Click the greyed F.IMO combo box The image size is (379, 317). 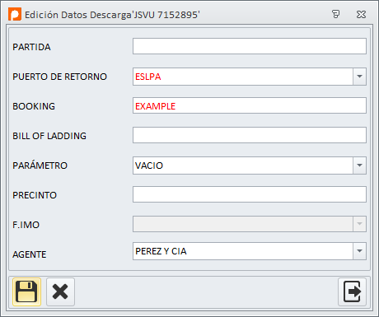click(250, 224)
